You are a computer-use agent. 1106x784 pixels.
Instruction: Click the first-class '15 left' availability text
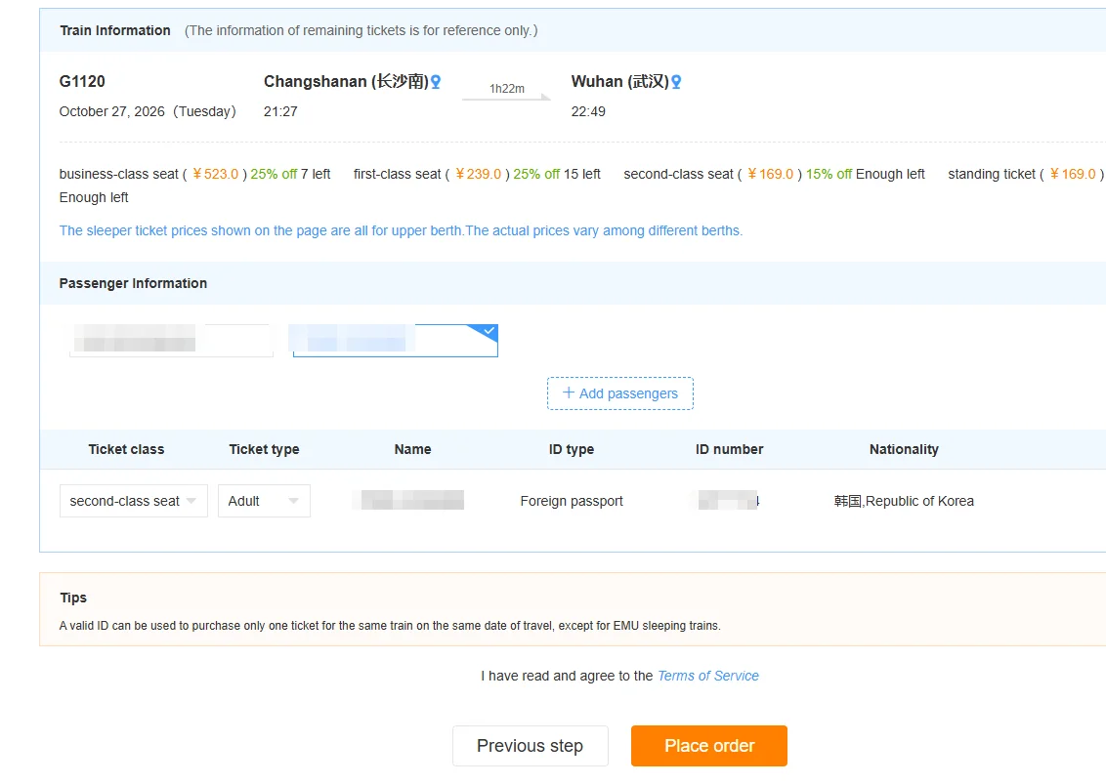click(582, 174)
